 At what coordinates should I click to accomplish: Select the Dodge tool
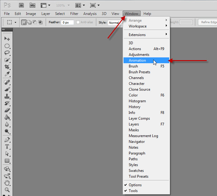[x=7, y=131]
